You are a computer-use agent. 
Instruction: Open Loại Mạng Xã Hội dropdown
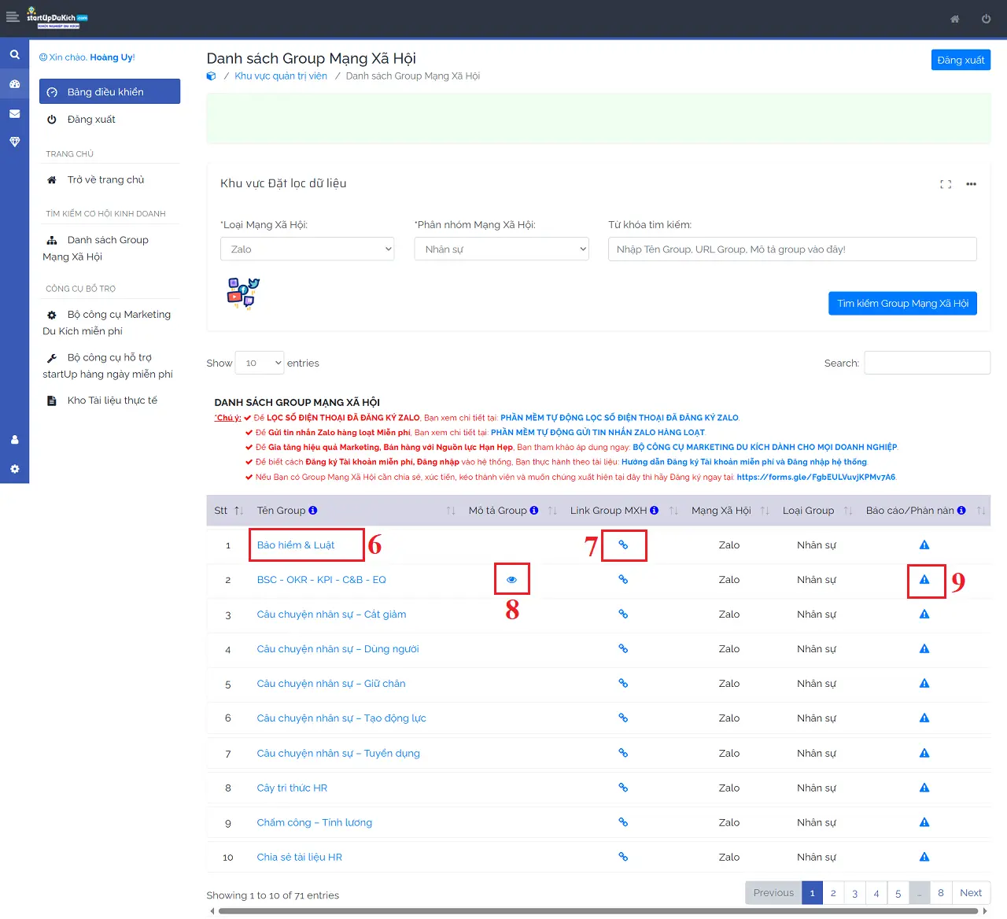pyautogui.click(x=307, y=249)
